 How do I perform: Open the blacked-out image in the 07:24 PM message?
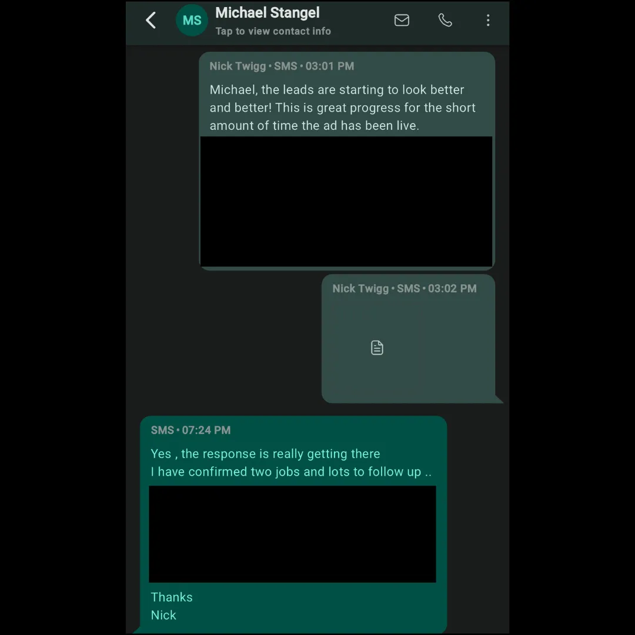tap(292, 534)
